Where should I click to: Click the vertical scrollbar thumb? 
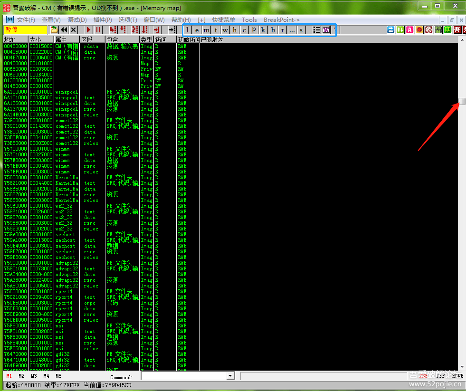462,101
